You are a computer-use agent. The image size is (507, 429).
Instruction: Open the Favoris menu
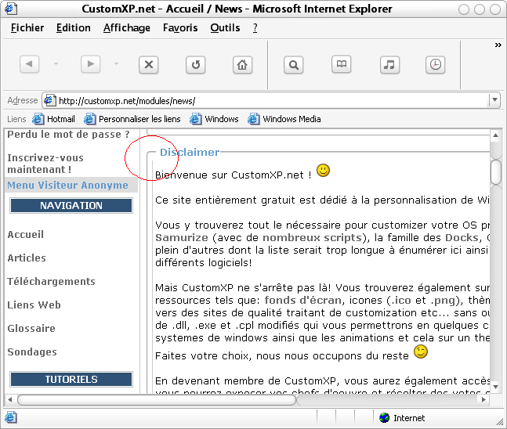click(x=180, y=27)
